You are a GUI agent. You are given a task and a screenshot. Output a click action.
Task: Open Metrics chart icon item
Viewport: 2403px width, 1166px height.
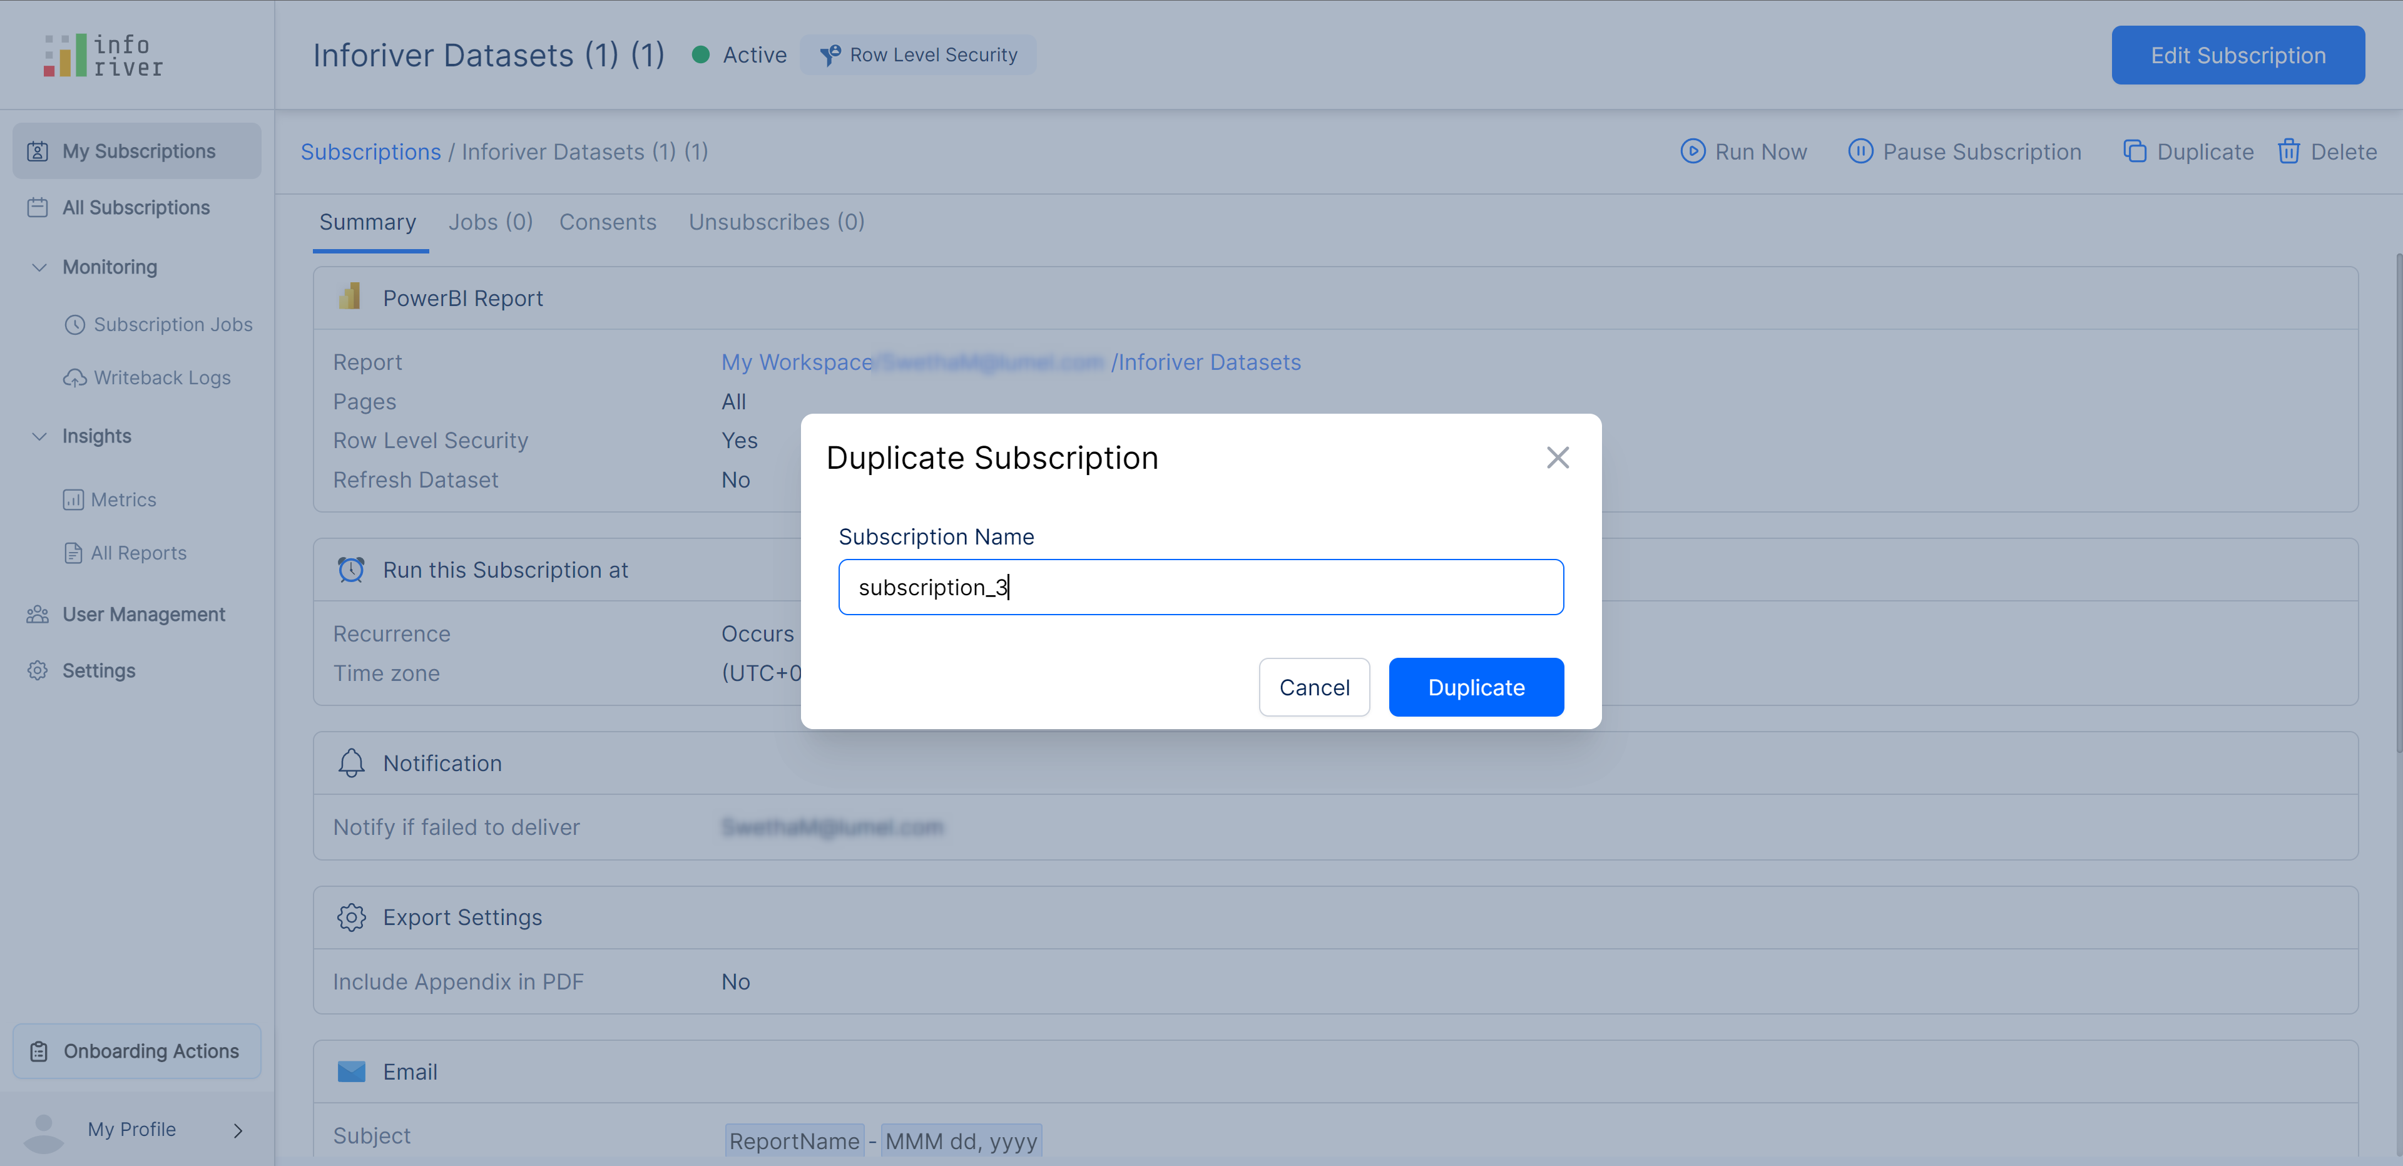point(73,500)
